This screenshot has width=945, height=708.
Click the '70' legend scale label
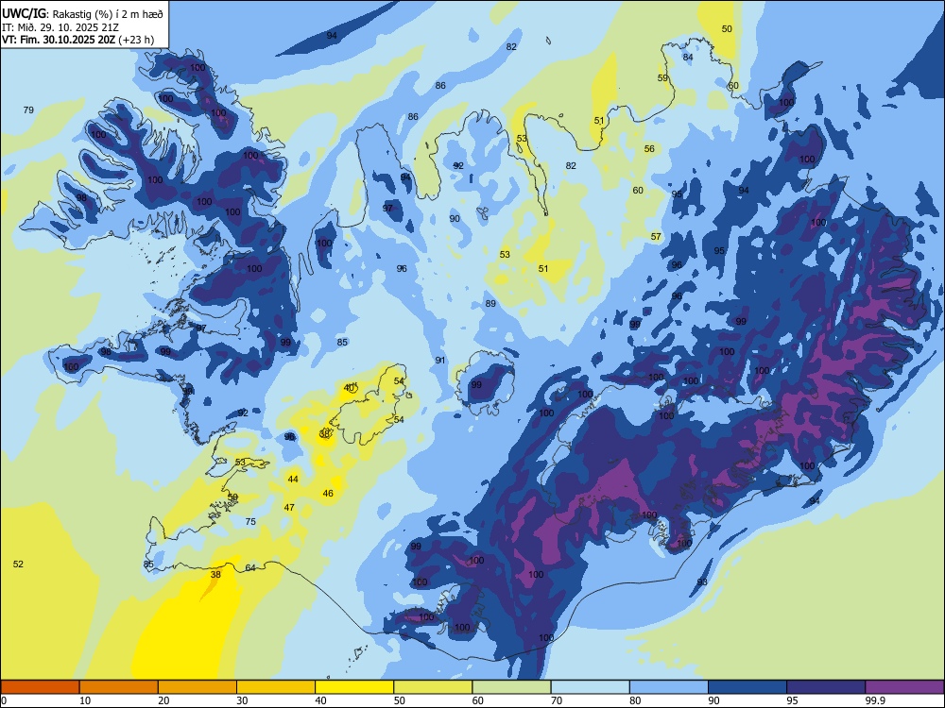557,700
